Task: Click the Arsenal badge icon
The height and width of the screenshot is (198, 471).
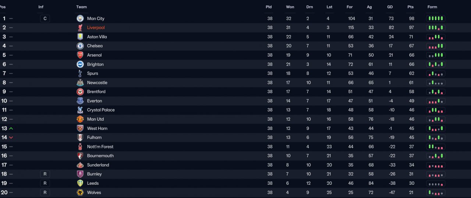Action: (x=80, y=55)
